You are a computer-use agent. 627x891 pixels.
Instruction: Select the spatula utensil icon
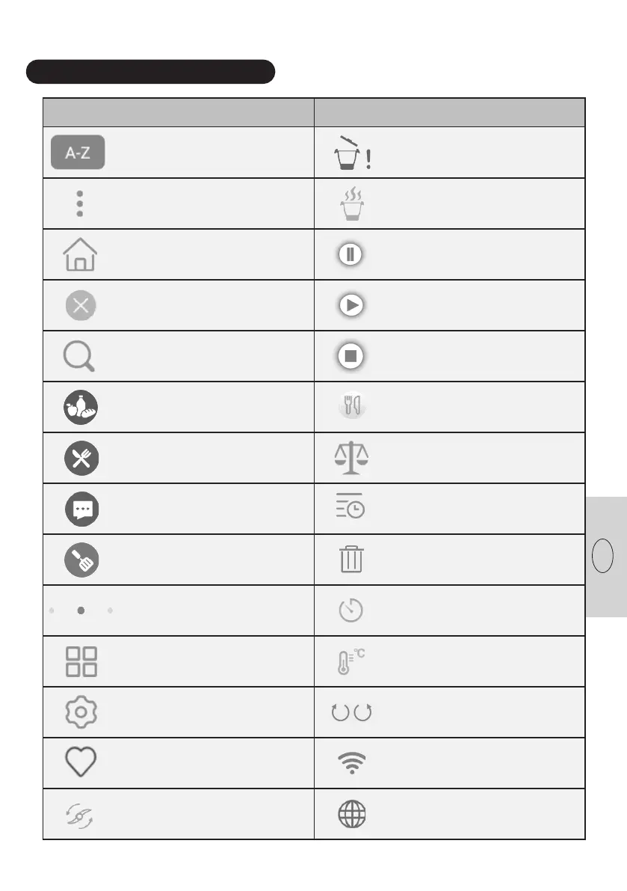81,560
